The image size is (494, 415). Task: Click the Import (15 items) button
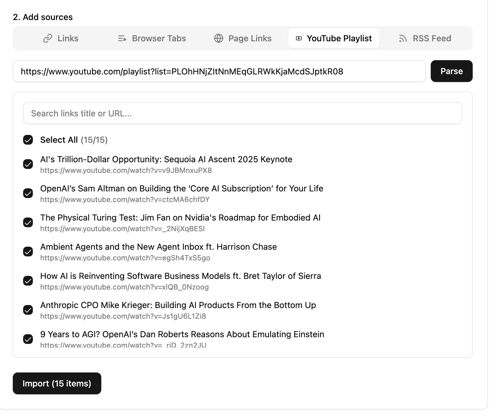click(57, 383)
